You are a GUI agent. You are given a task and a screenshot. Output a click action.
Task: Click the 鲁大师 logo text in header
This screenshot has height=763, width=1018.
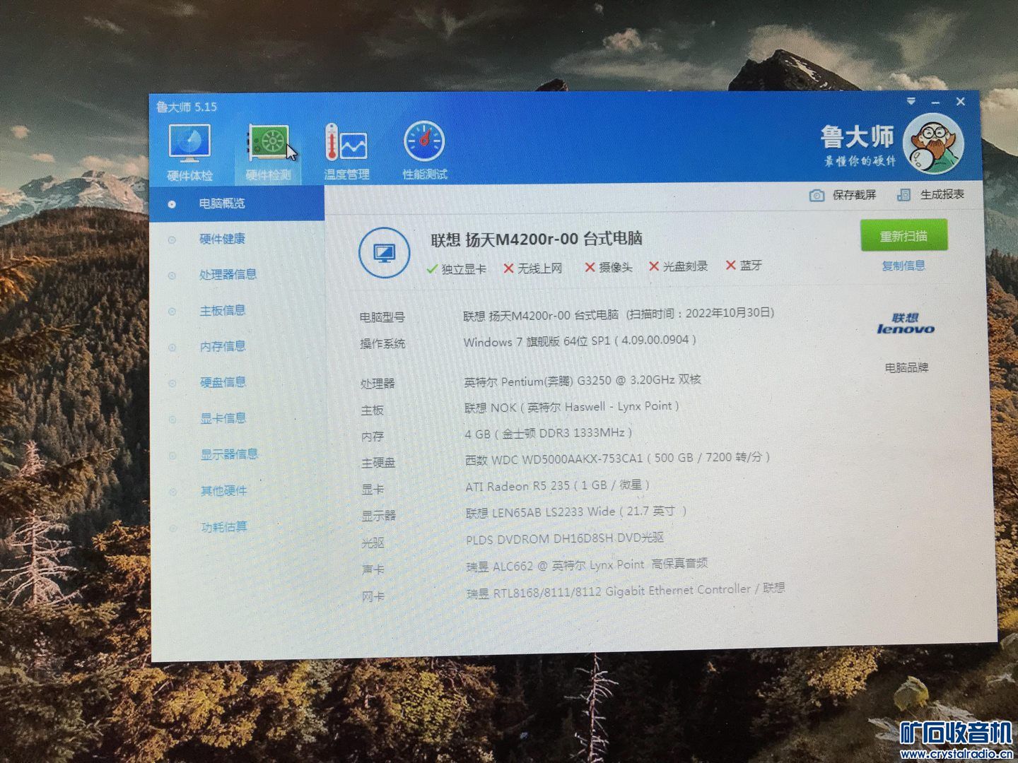click(x=858, y=136)
